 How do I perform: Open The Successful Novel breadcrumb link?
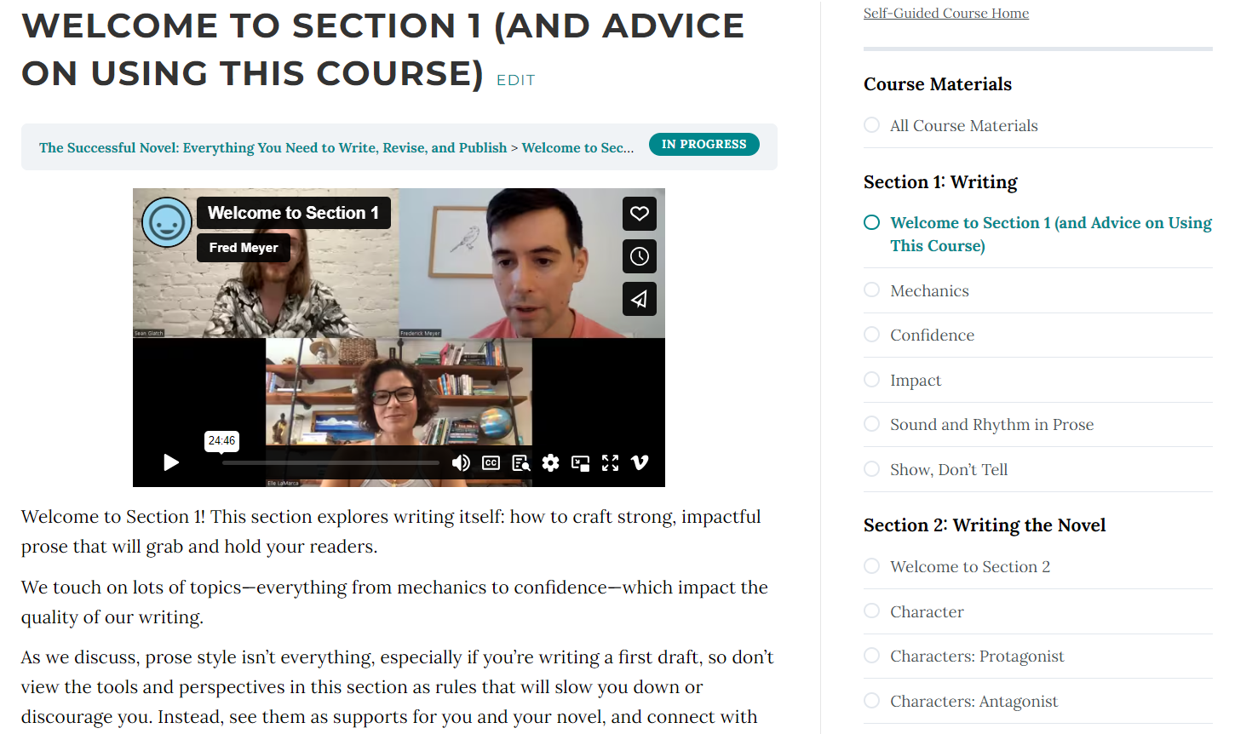pos(273,147)
